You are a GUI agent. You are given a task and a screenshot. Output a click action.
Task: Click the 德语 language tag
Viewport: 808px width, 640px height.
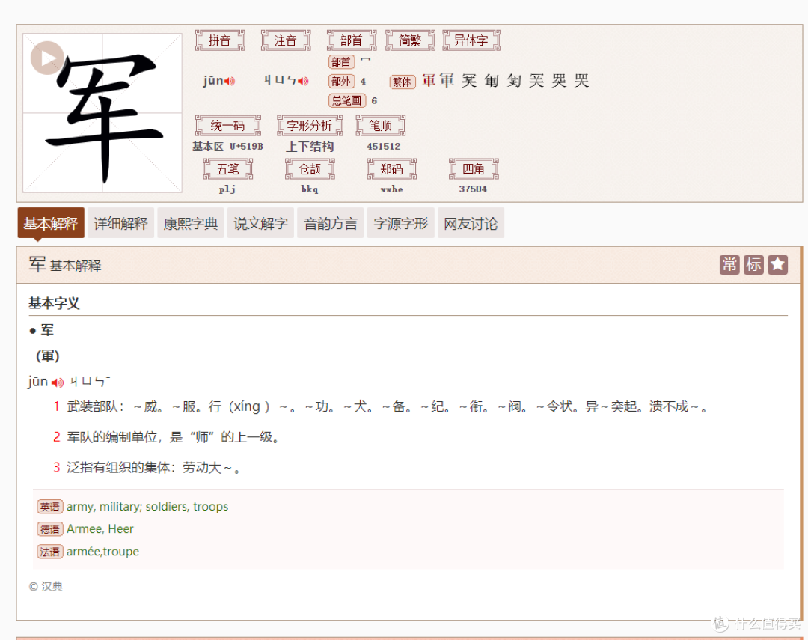tap(50, 529)
